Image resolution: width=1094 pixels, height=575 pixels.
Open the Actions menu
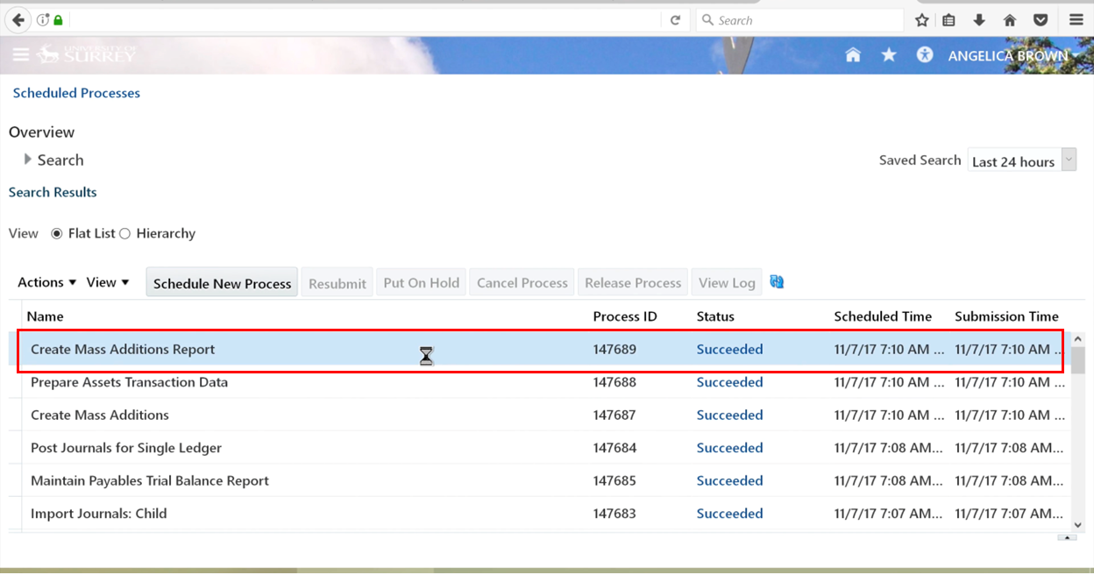point(46,282)
